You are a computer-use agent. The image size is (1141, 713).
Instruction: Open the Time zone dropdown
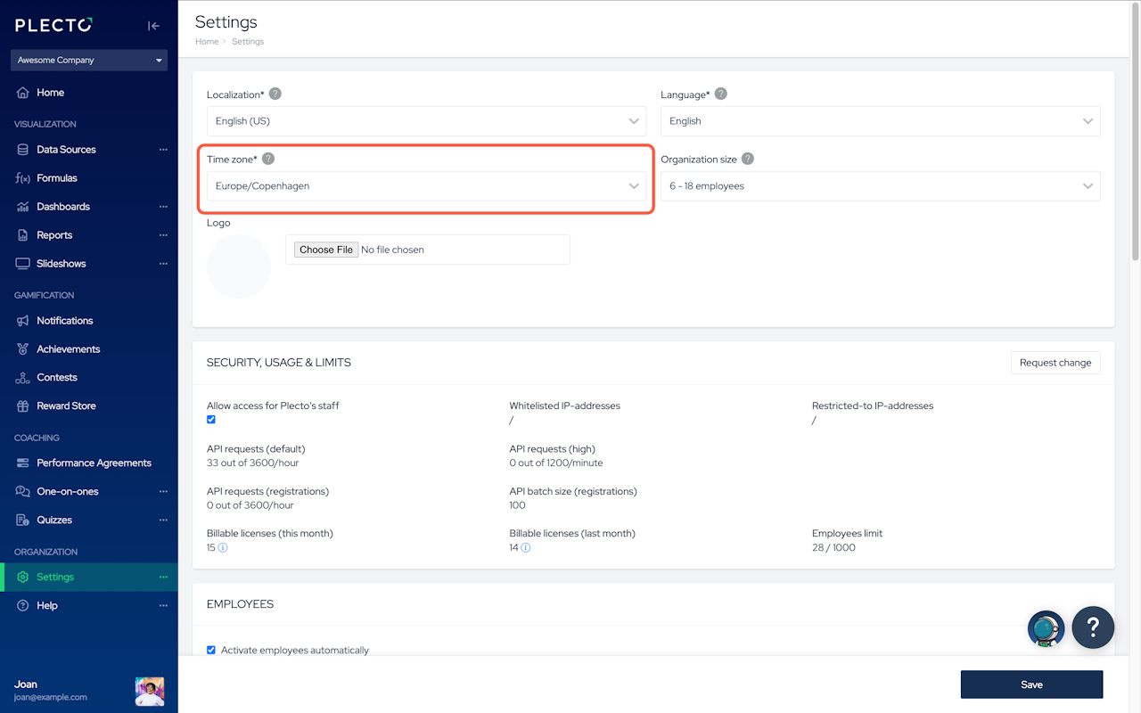pos(426,186)
